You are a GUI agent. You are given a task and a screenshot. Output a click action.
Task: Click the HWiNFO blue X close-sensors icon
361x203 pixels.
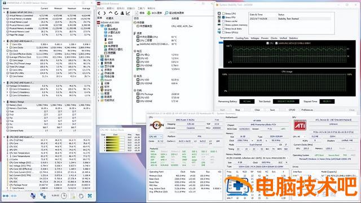tap(90, 196)
